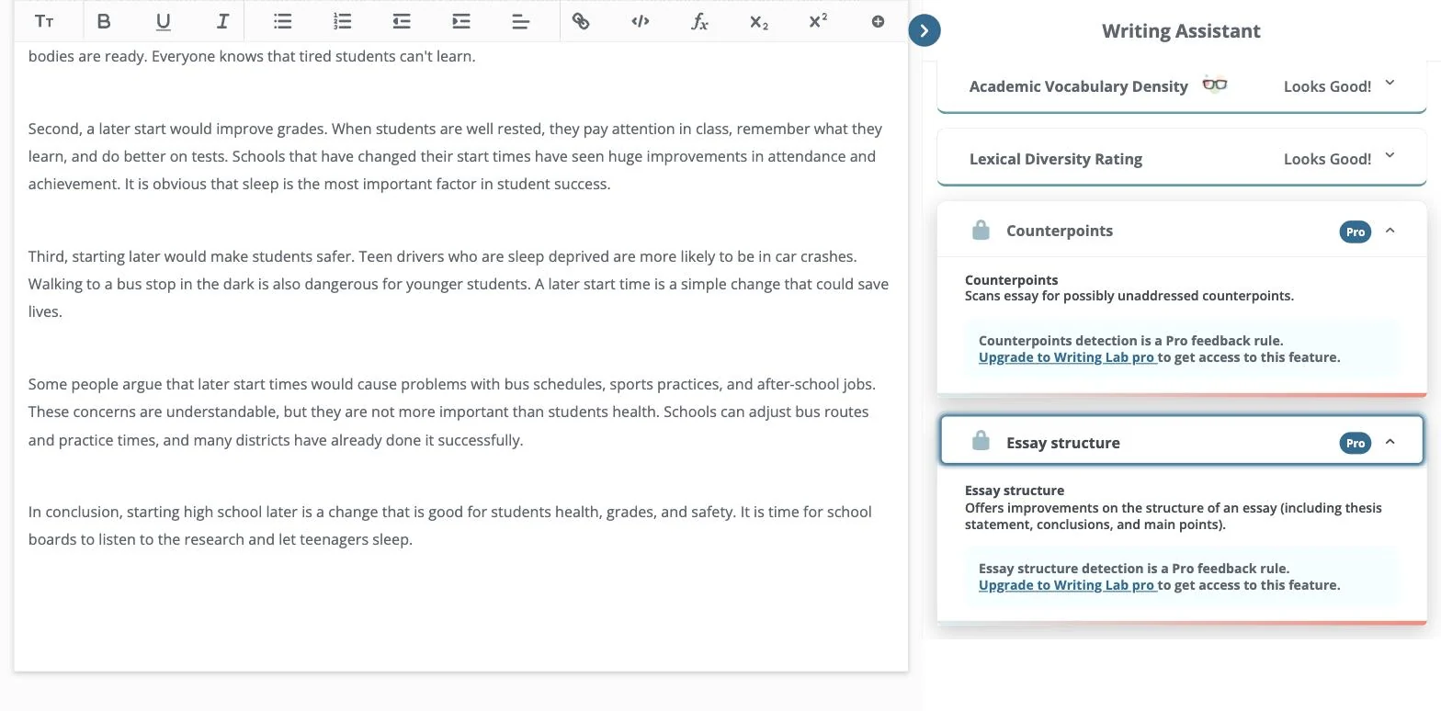Click the 'Looks Good!' status for Lexical Diversity
Viewport: 1441px width, 711px height.
coord(1327,159)
